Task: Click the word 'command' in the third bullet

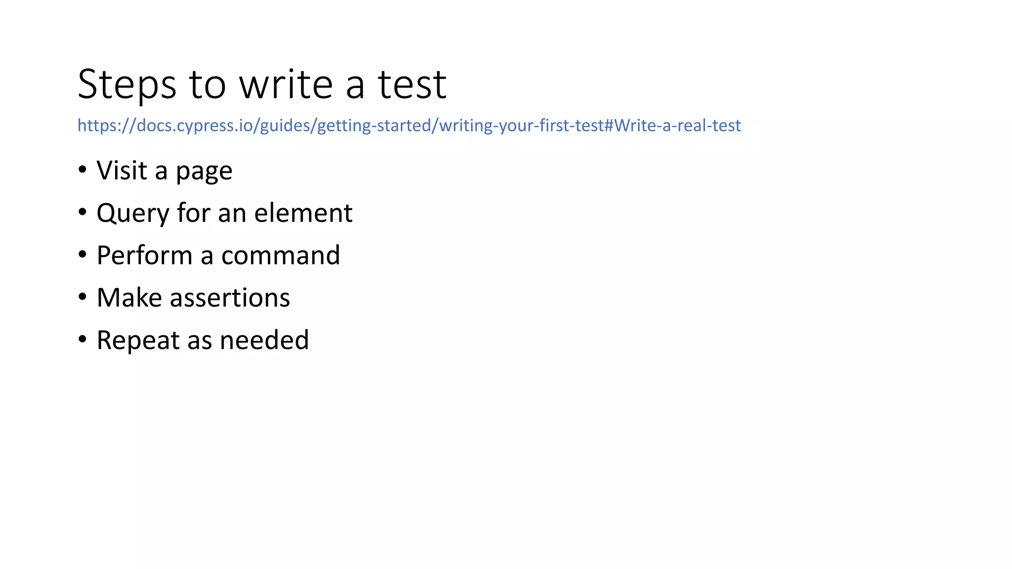Action: tap(280, 255)
